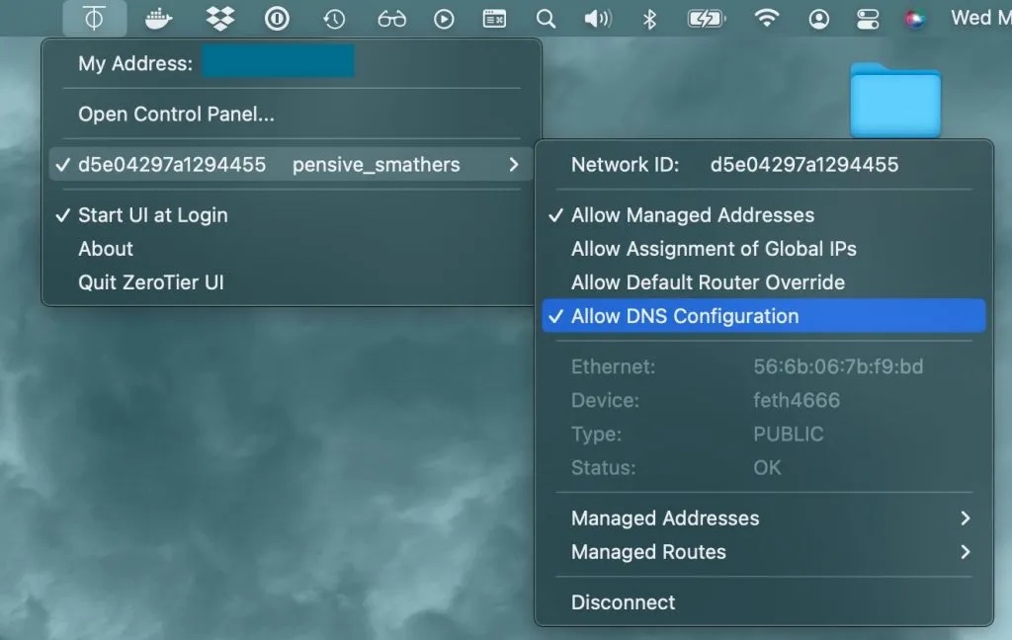The image size is (1012, 640).
Task: Click the Bluetooth menu bar icon
Action: (649, 20)
